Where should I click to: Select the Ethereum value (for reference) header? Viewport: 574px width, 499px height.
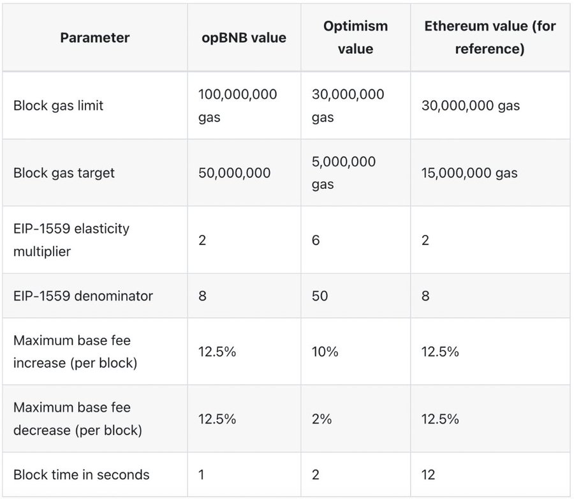pyautogui.click(x=490, y=38)
